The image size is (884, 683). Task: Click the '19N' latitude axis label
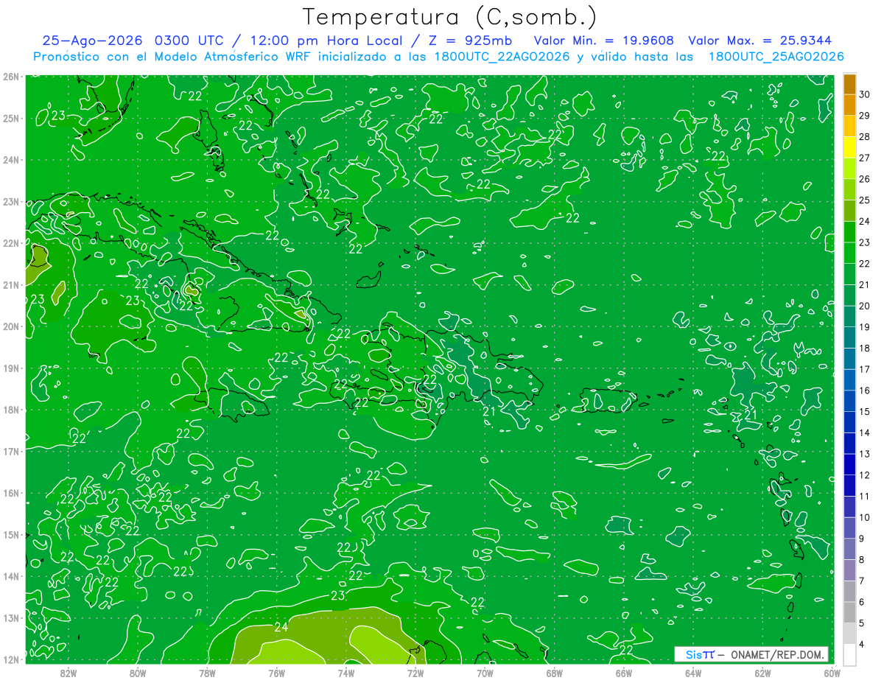coord(10,368)
